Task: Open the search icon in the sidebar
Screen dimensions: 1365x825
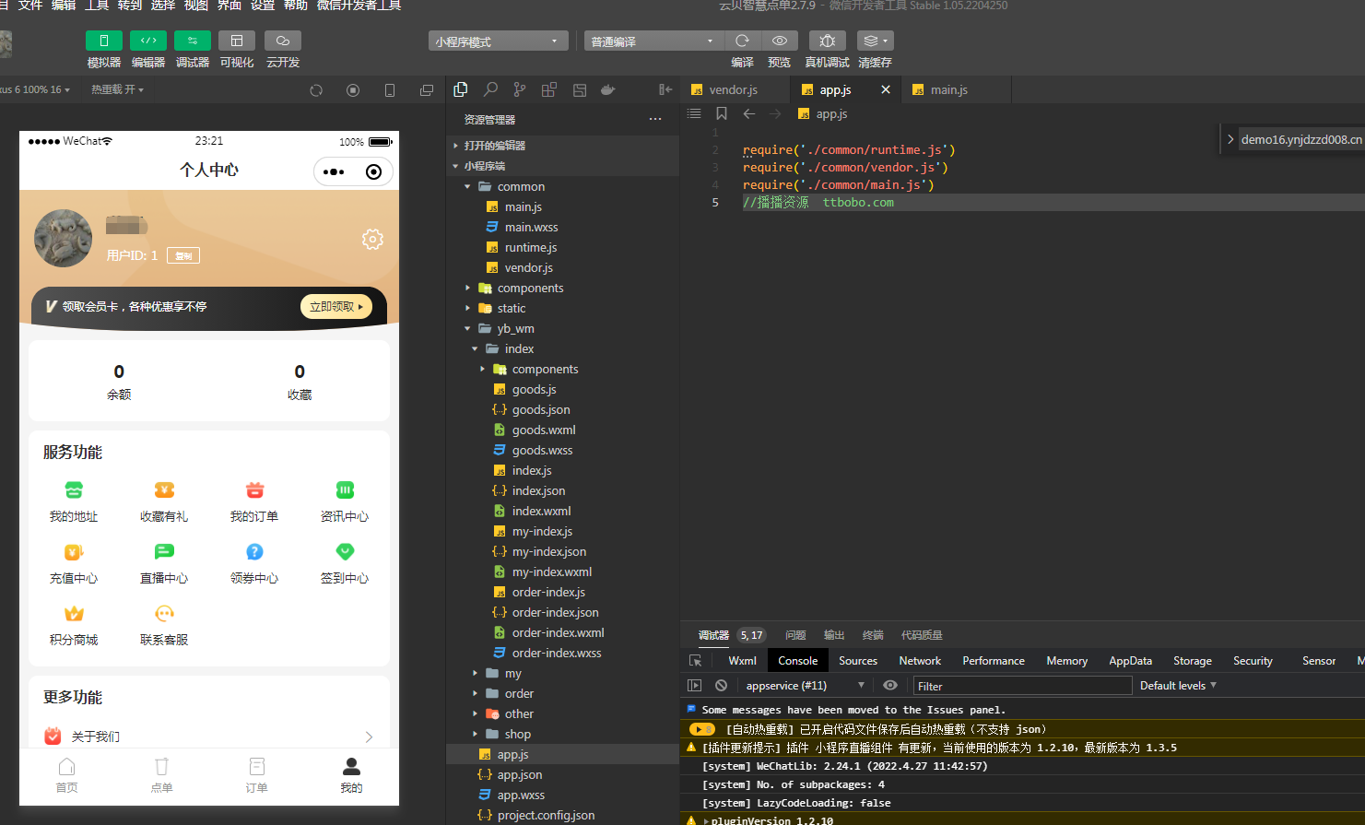Action: pos(490,89)
